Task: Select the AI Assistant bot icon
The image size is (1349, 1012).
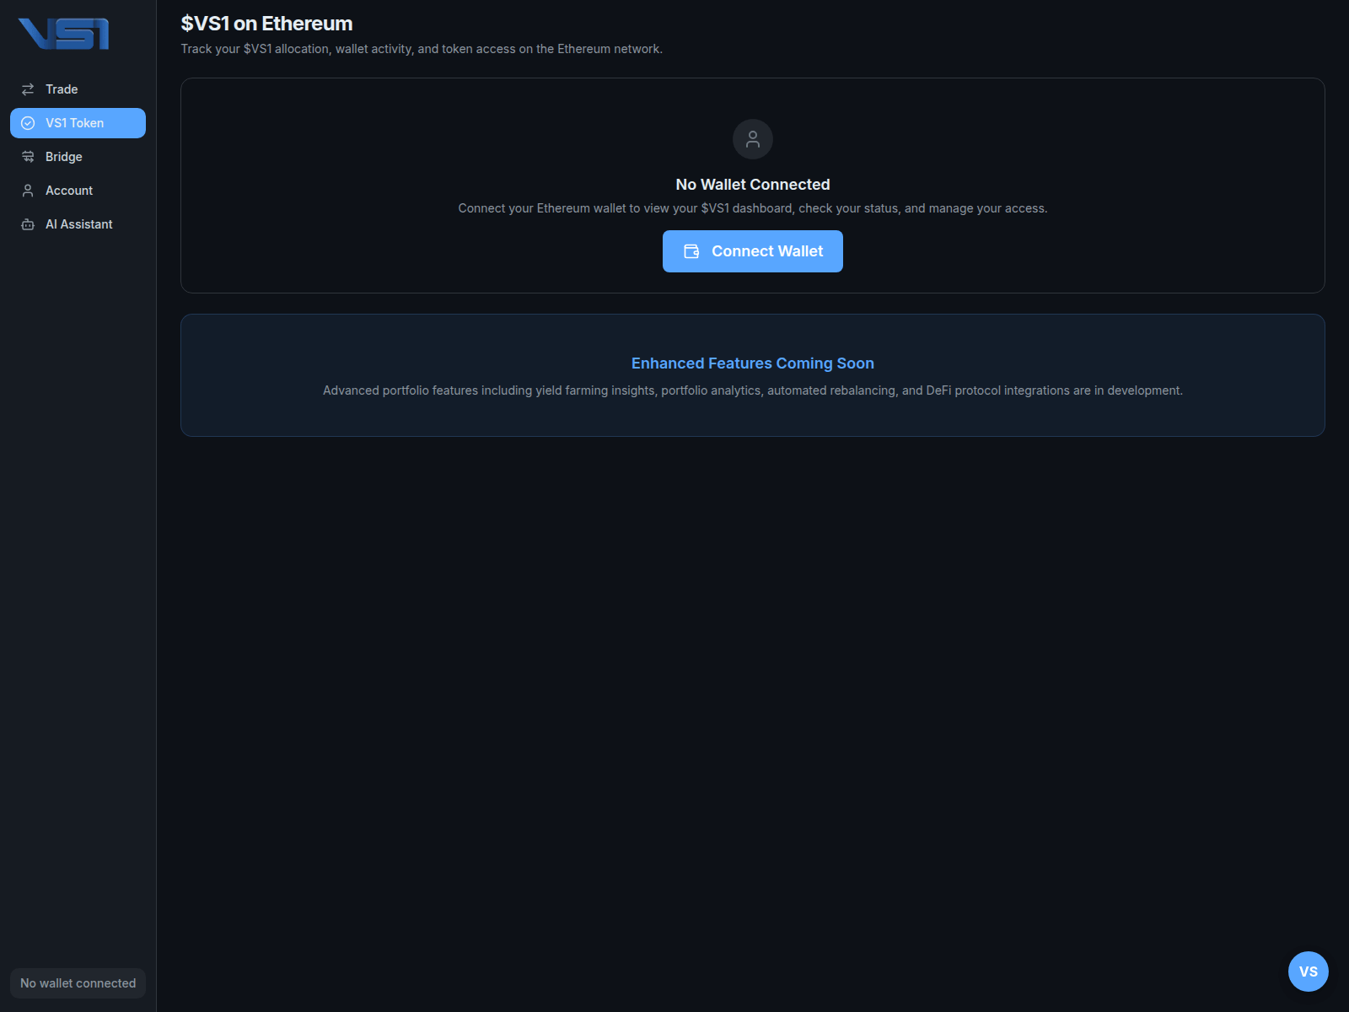Action: pyautogui.click(x=28, y=223)
